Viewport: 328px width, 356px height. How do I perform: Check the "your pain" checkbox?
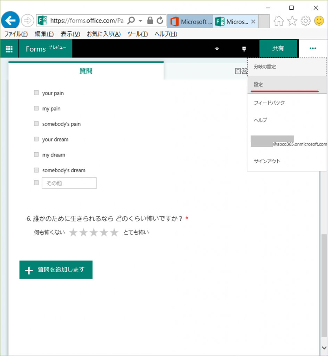pos(36,93)
